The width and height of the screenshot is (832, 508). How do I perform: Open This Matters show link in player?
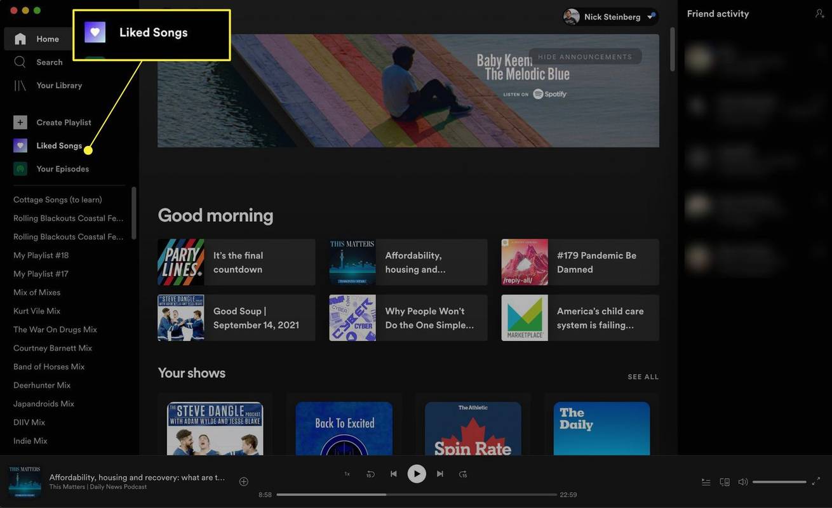[x=68, y=487]
